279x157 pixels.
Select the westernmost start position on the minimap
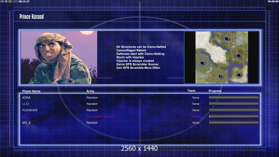click(202, 63)
